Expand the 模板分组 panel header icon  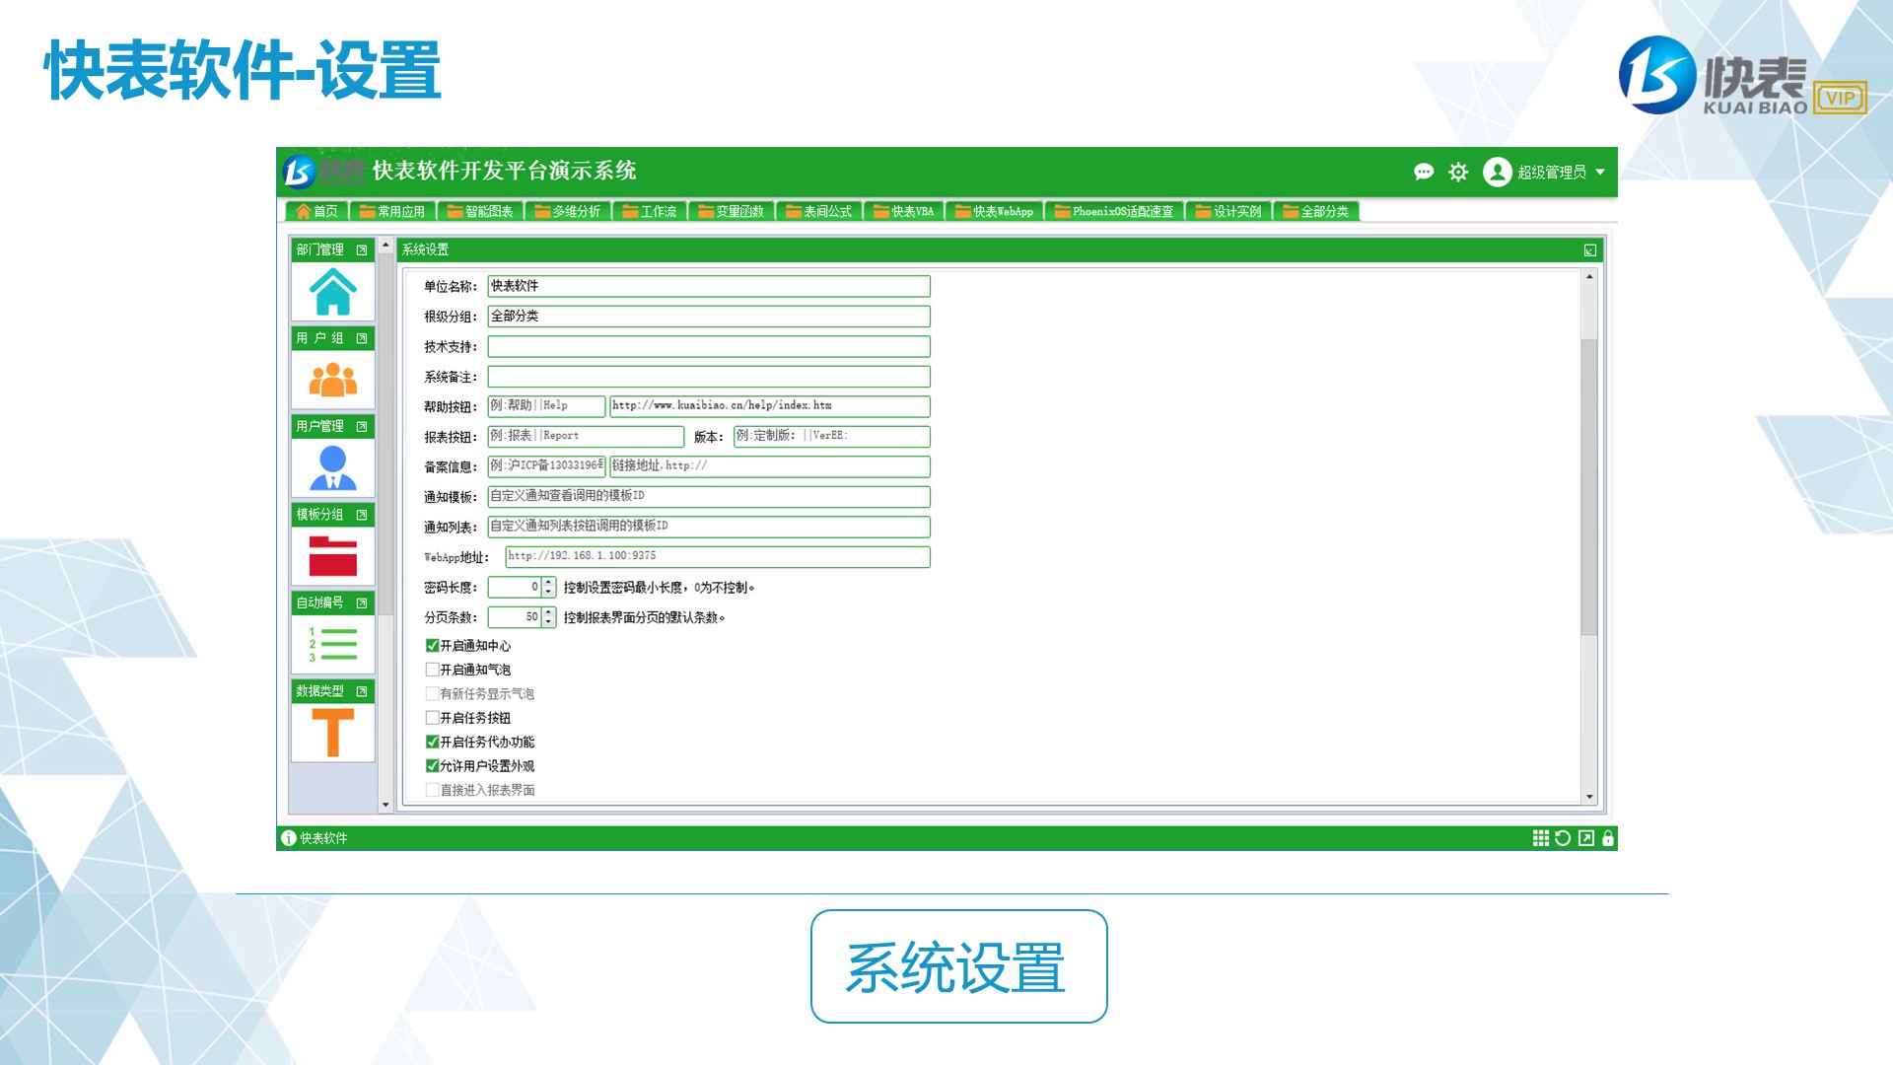[x=362, y=515]
